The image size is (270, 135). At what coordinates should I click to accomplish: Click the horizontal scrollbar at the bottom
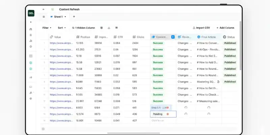coord(133,133)
